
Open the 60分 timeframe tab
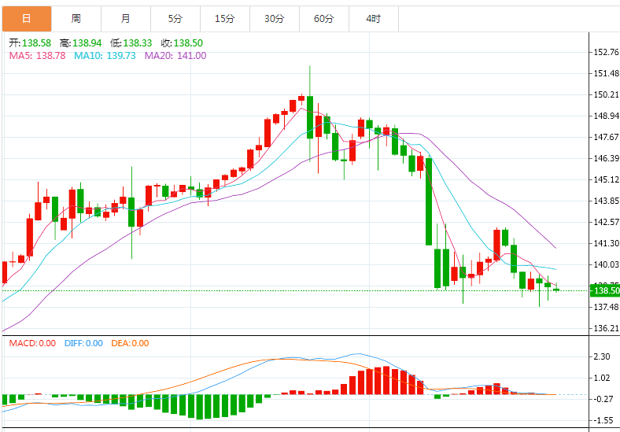coord(324,19)
